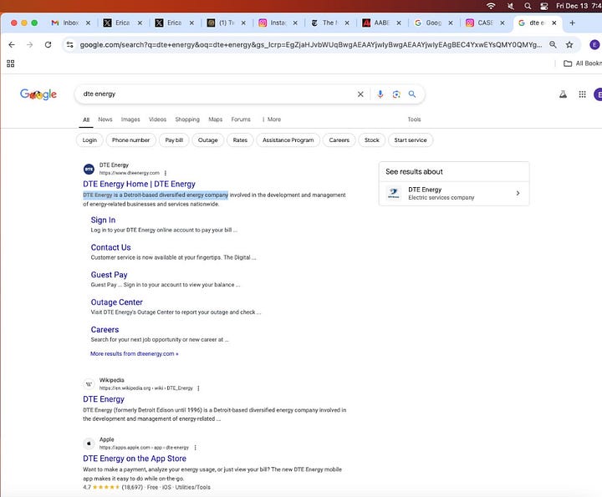This screenshot has width=602, height=497.
Task: Click the Rates chip
Action: point(240,140)
